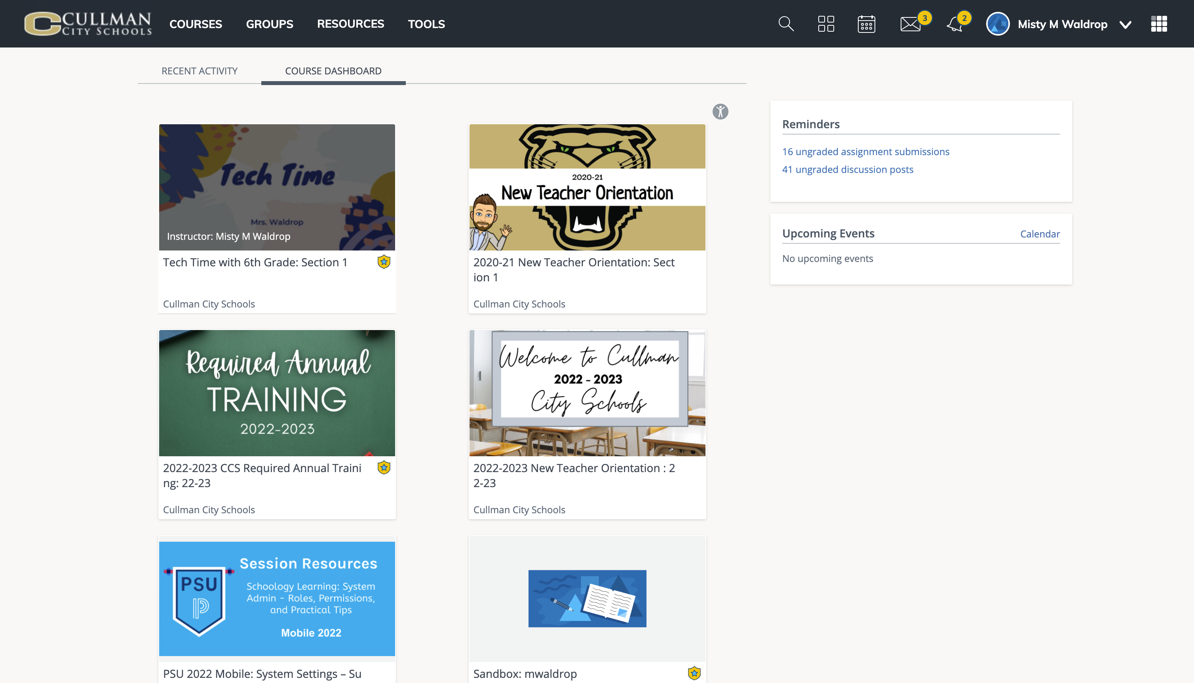Click the Sandbox course thumbnail image
Viewport: 1194px width, 683px height.
(587, 599)
